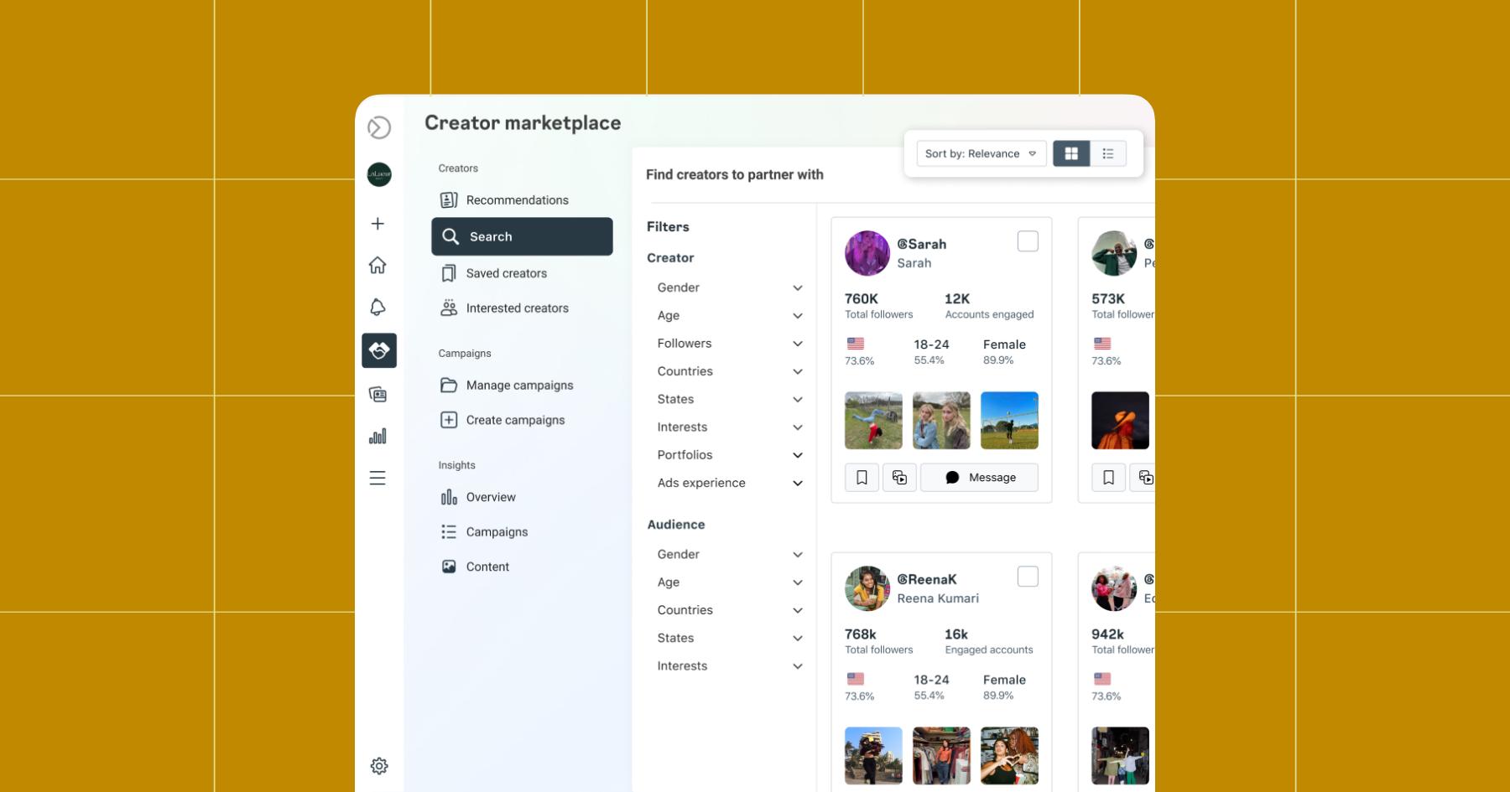
Task: Select the Search menu item
Action: pyautogui.click(x=522, y=236)
